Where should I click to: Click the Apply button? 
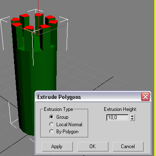[x=57, y=146]
